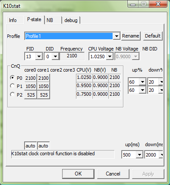This screenshot has height=185, width=170.
Task: Click the Cancel button
Action: tap(113, 174)
